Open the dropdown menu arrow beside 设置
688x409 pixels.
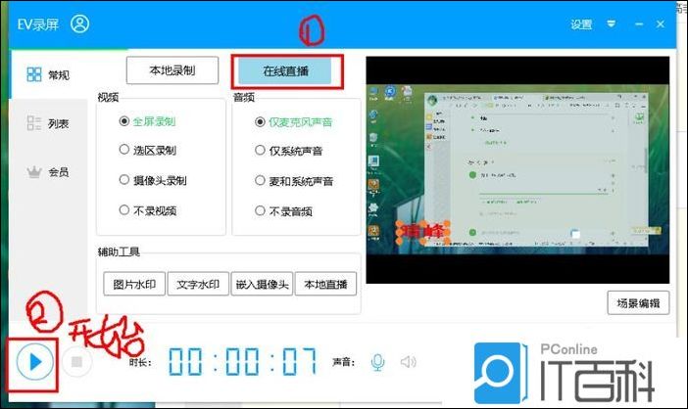point(611,23)
